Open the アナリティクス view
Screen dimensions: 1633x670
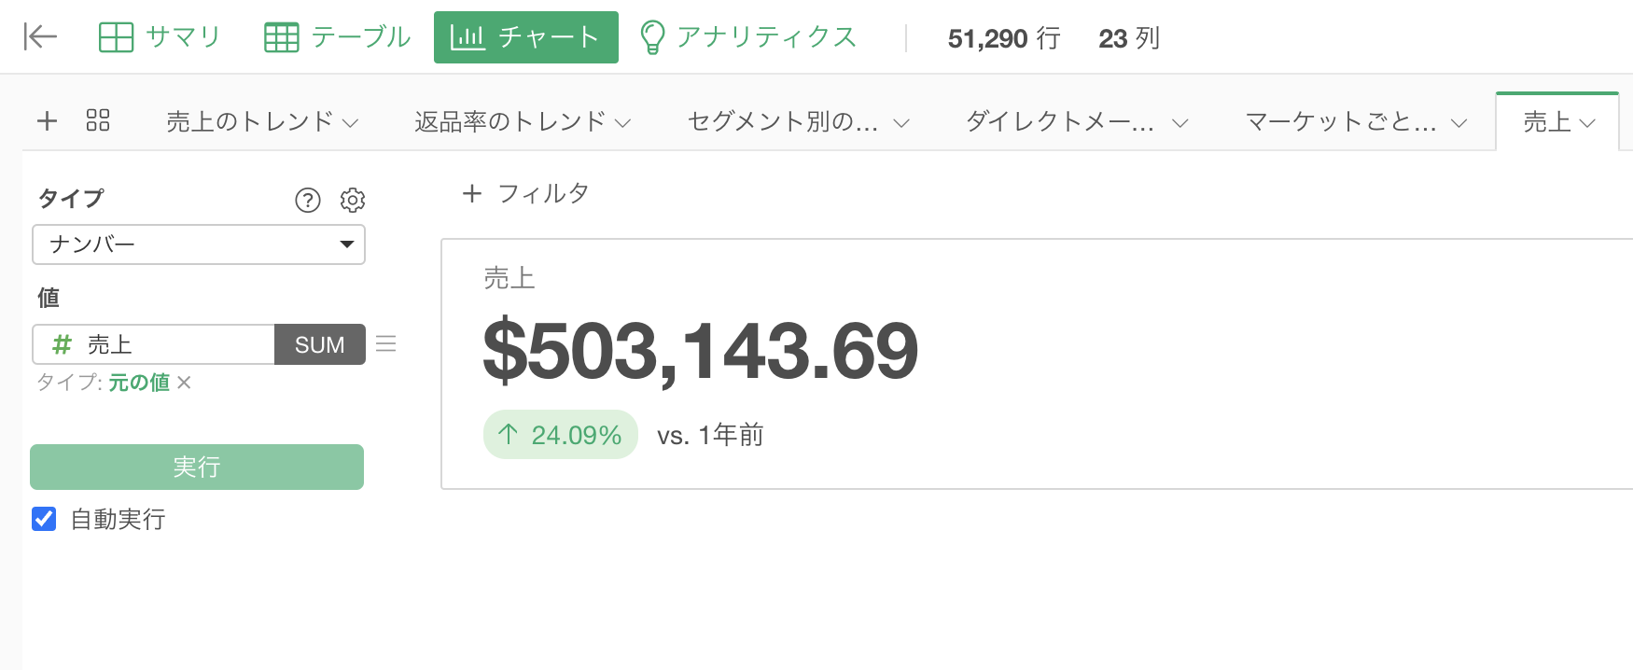coord(748,37)
